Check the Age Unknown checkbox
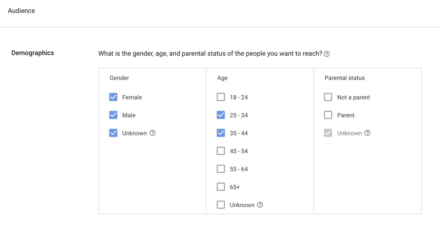 (220, 205)
